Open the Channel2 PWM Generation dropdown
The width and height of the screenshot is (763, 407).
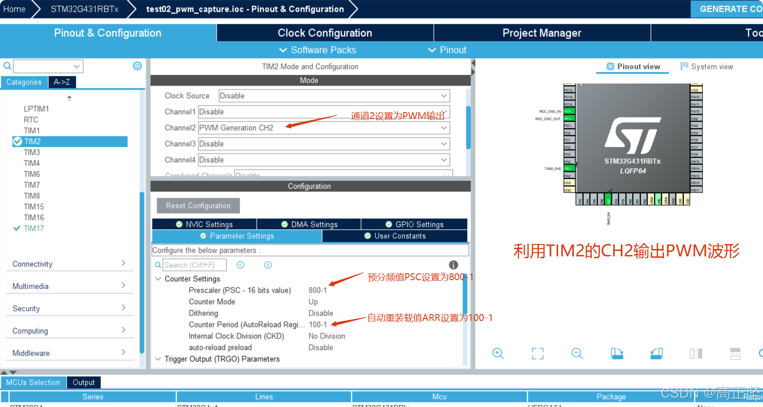coord(324,128)
